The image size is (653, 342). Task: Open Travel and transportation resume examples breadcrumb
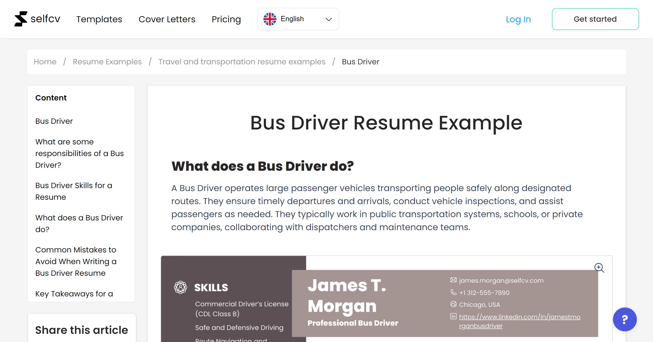242,62
